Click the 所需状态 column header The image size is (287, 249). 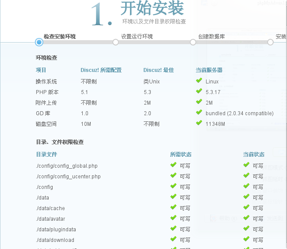click(181, 155)
